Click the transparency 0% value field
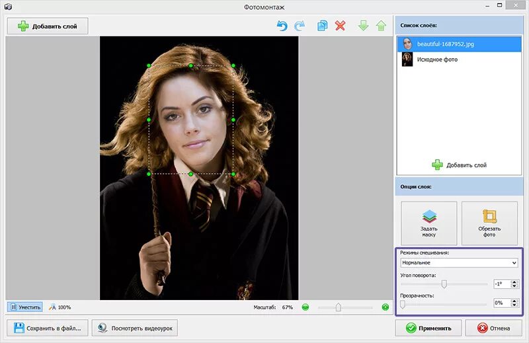Viewport: 529px width, 343px height. tap(502, 303)
